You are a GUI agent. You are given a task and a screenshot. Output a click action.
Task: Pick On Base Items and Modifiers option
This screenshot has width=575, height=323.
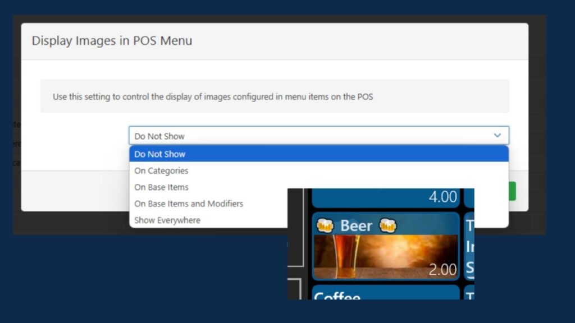coord(189,204)
